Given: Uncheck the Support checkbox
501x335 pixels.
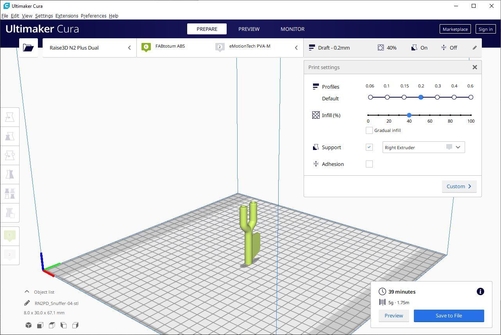Looking at the screenshot, I should (x=369, y=147).
